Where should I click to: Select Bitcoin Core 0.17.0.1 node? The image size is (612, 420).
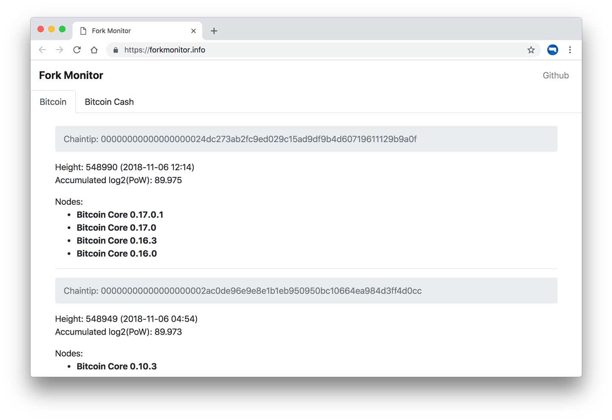(120, 215)
